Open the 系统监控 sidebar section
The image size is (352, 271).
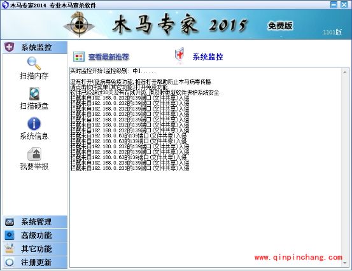(x=35, y=47)
